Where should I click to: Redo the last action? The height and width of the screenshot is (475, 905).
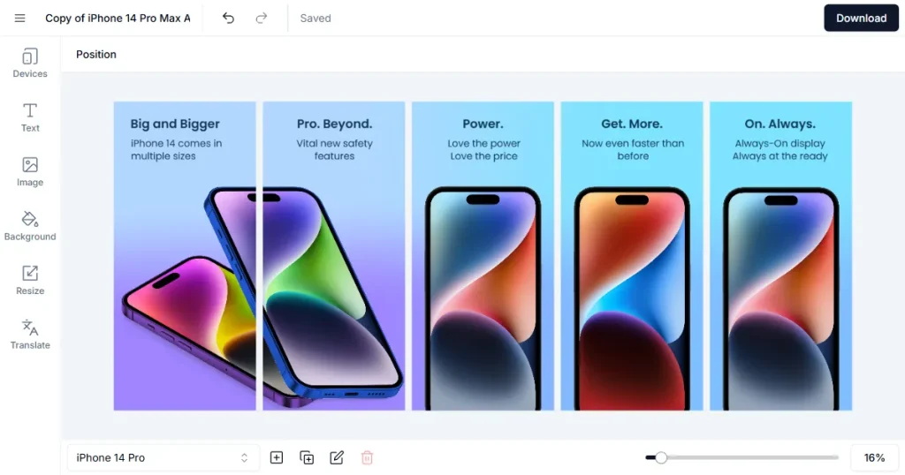(x=262, y=18)
